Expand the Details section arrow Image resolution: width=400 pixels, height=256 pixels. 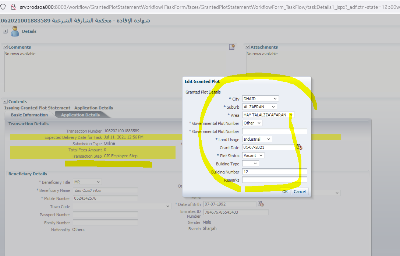click(6, 31)
